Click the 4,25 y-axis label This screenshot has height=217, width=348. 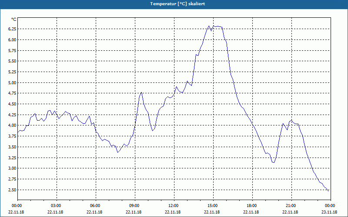pyautogui.click(x=13, y=115)
